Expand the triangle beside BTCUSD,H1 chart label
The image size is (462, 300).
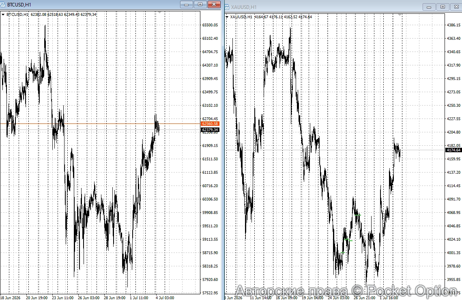(3, 15)
